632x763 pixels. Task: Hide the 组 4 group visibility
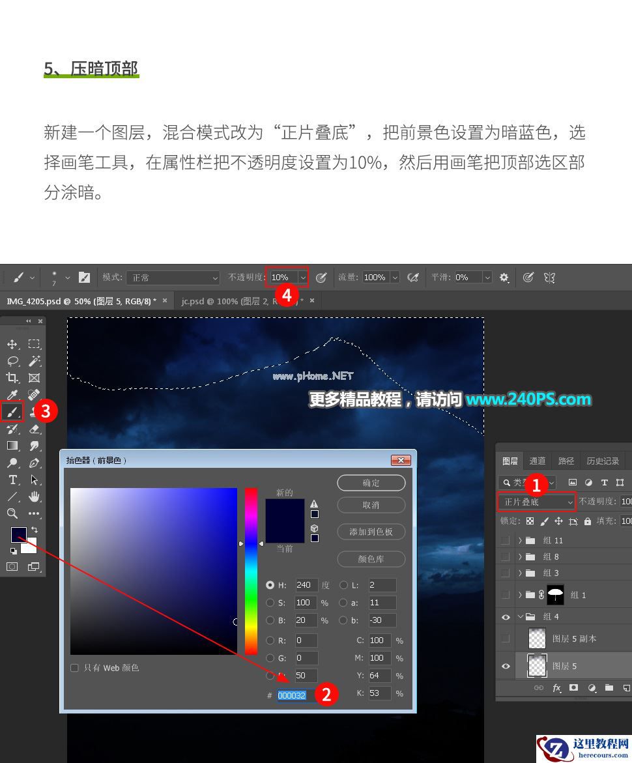coord(506,616)
